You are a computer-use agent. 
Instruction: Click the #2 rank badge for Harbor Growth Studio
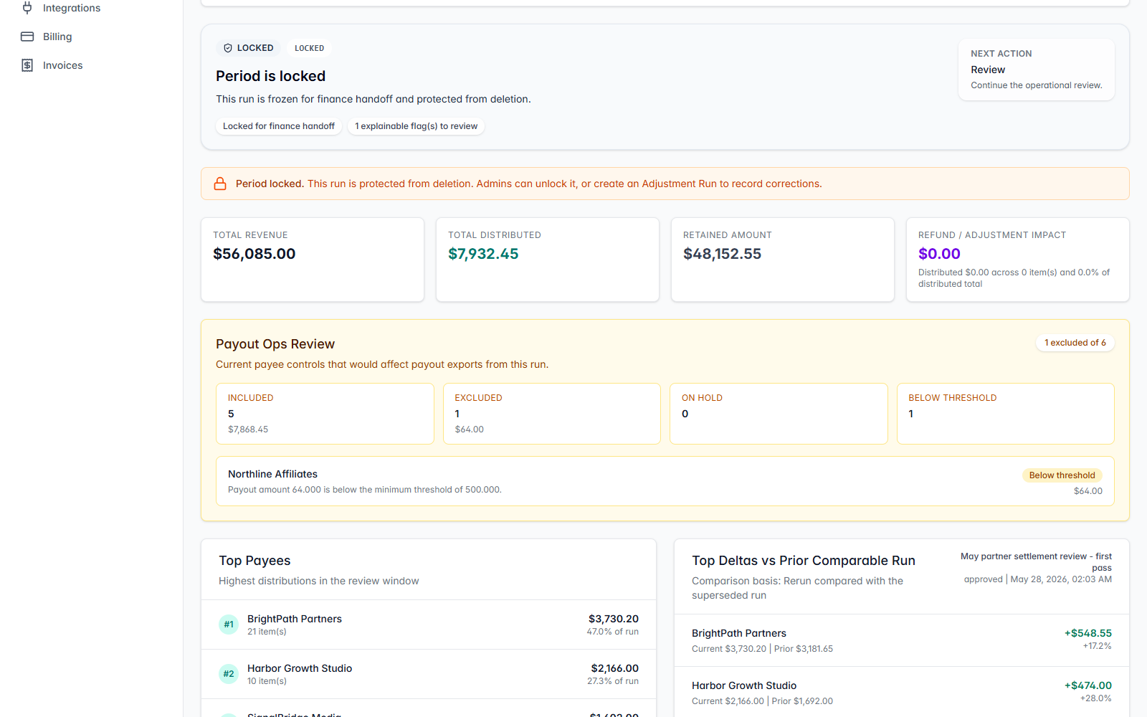[229, 674]
